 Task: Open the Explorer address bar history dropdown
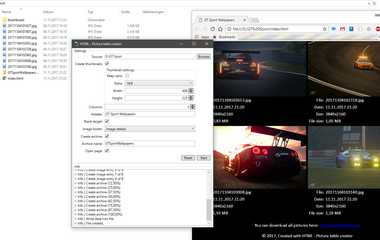coord(369,3)
